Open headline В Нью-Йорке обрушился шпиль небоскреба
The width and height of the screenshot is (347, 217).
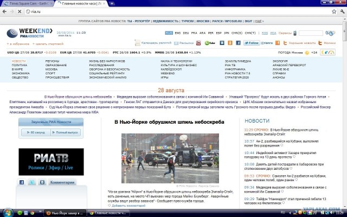pos(169,122)
